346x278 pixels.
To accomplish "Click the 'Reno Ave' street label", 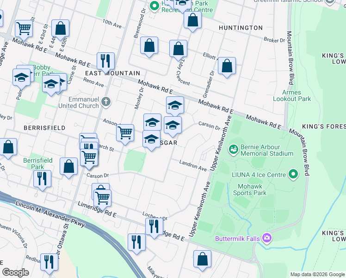I will pos(93,82).
